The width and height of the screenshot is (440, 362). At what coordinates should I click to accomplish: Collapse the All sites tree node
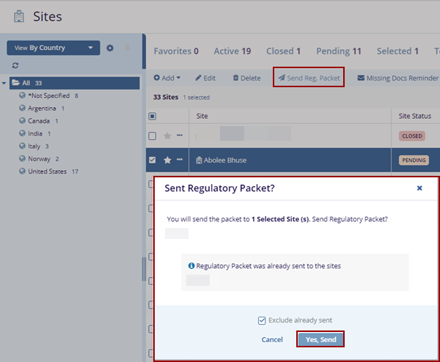coord(5,83)
